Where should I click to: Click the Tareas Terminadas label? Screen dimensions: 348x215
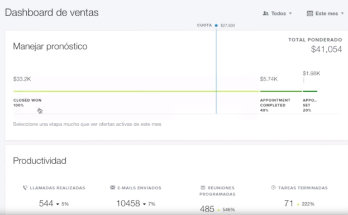coord(303,188)
